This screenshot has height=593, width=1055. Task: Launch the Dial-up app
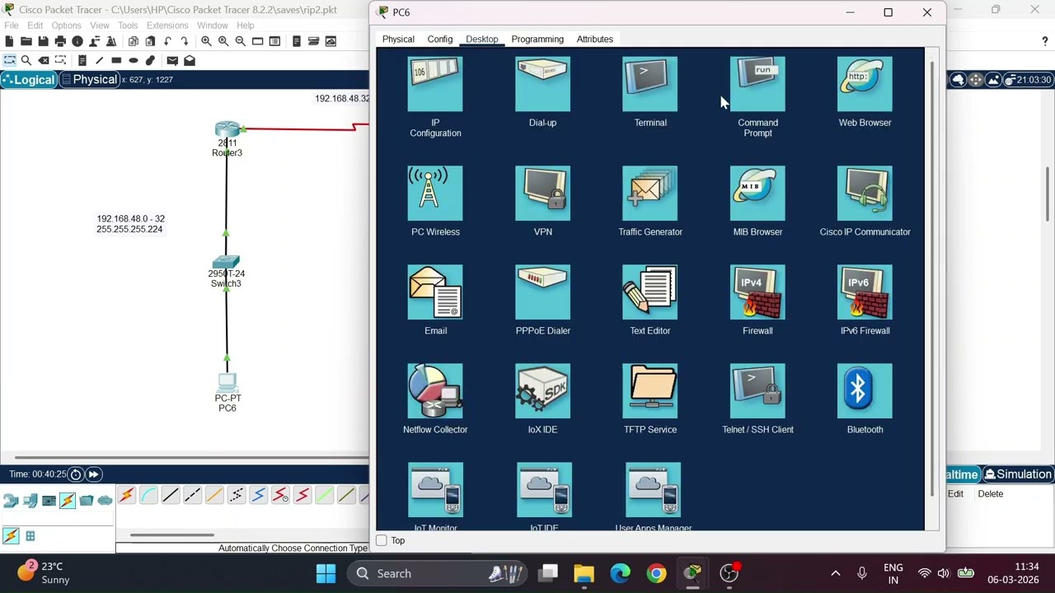542,84
